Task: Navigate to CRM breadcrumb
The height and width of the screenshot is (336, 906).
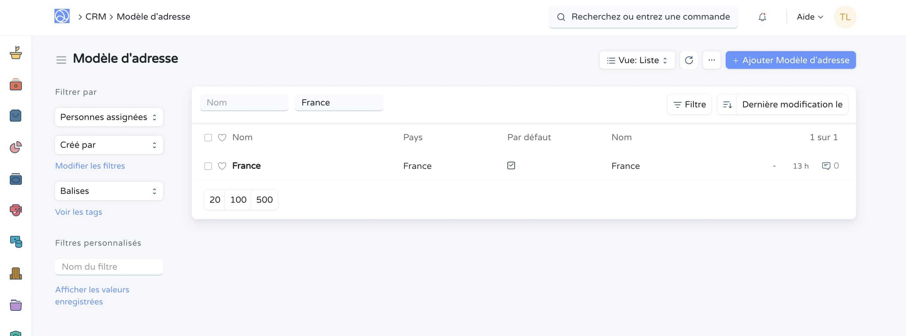Action: (96, 16)
